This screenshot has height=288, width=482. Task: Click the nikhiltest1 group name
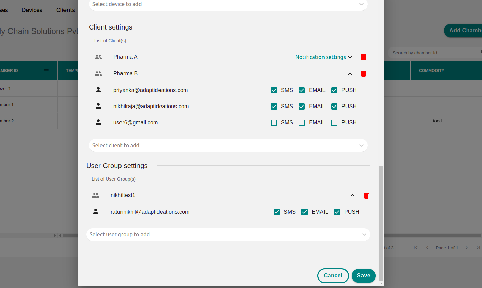tap(123, 195)
